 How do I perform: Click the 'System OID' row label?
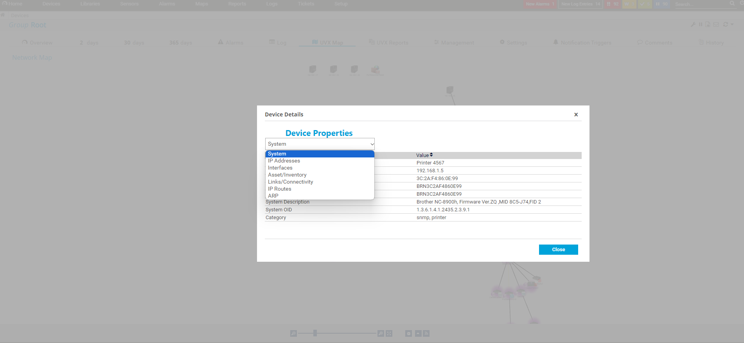point(279,210)
